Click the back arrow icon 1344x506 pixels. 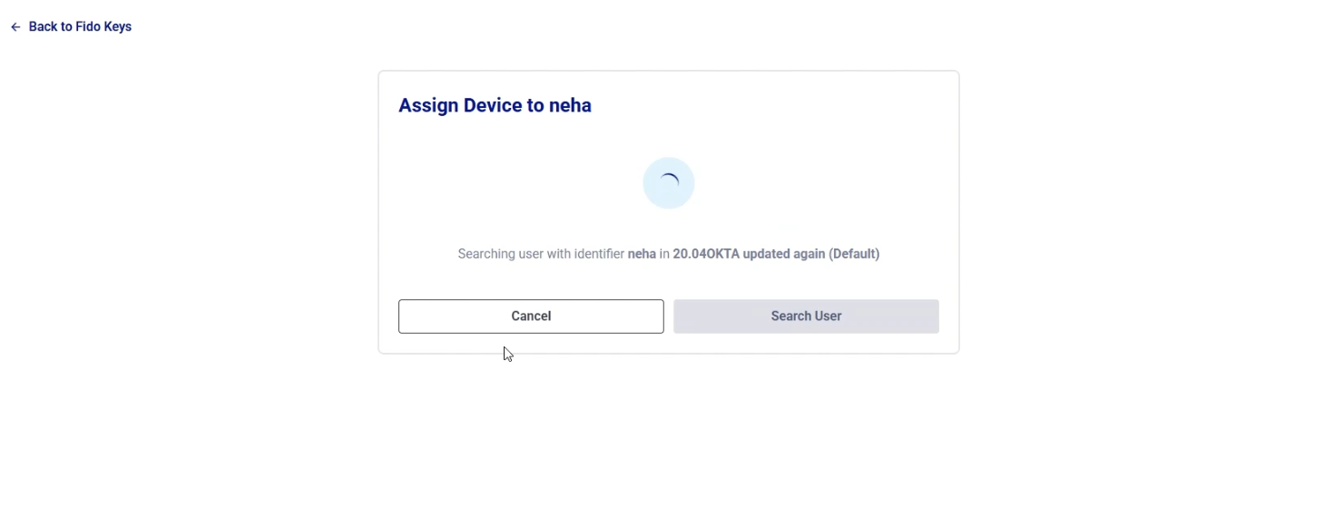(15, 27)
